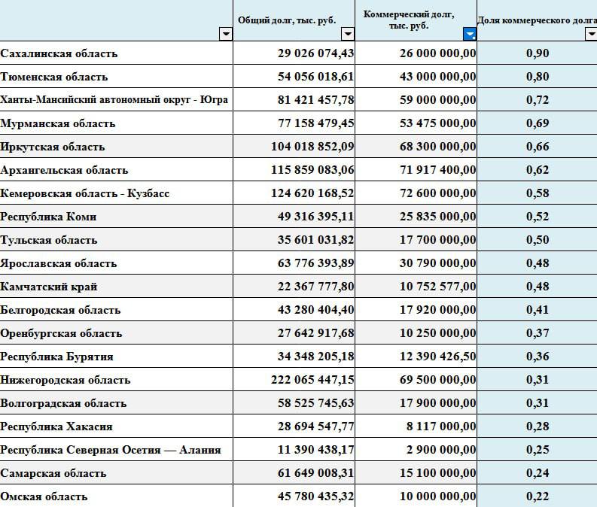597x507 pixels.
Task: Select cell Омская область
Action: click(116, 496)
